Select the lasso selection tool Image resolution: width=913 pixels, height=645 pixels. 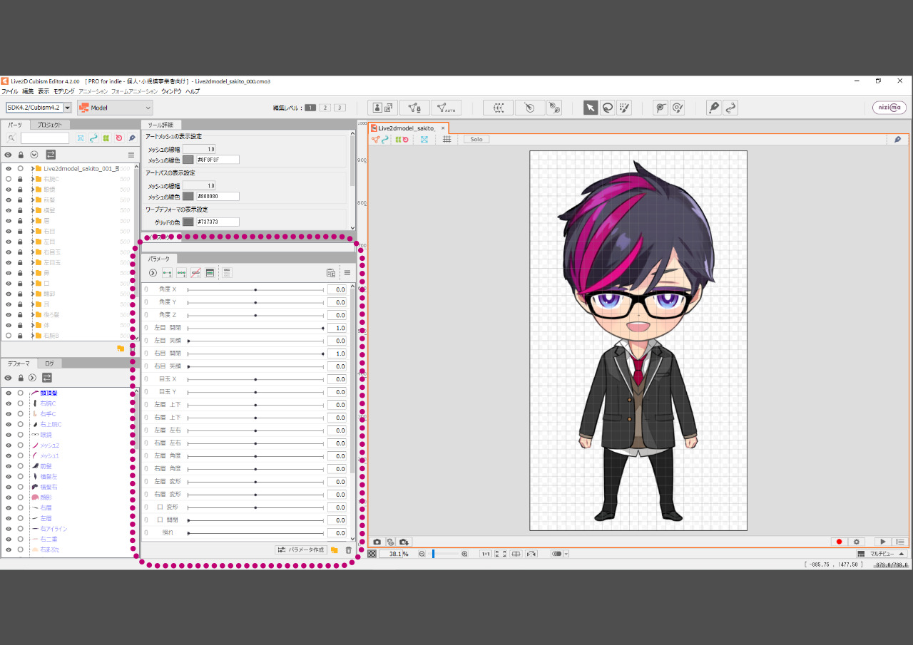[x=607, y=108]
